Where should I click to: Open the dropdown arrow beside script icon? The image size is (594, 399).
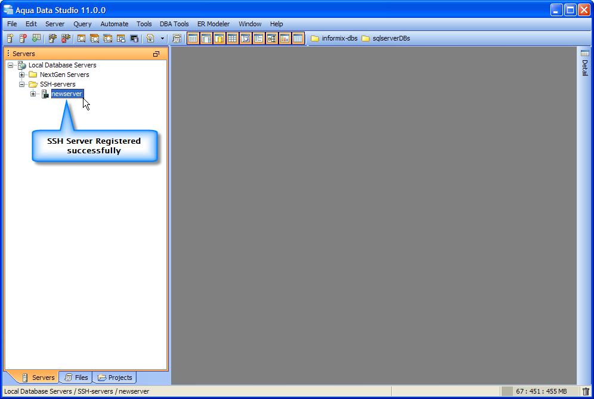point(162,38)
